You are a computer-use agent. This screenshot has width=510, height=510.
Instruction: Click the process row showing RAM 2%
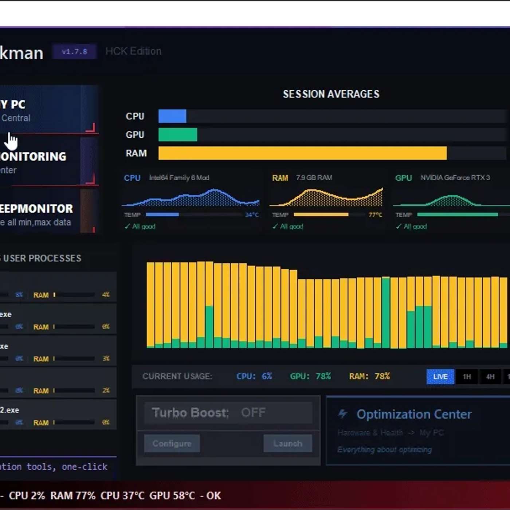click(x=58, y=382)
